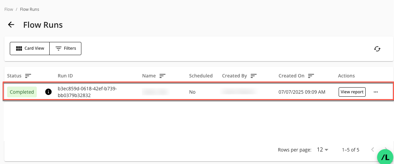Expand the Rows per page dropdown
The width and height of the screenshot is (394, 164).
click(322, 150)
